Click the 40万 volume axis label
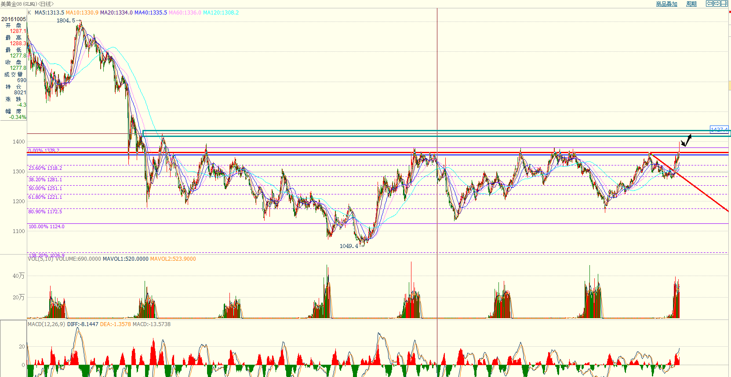This screenshot has width=731, height=377. pos(18,276)
